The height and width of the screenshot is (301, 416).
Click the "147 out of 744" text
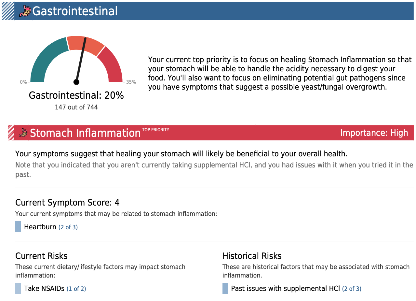click(76, 107)
